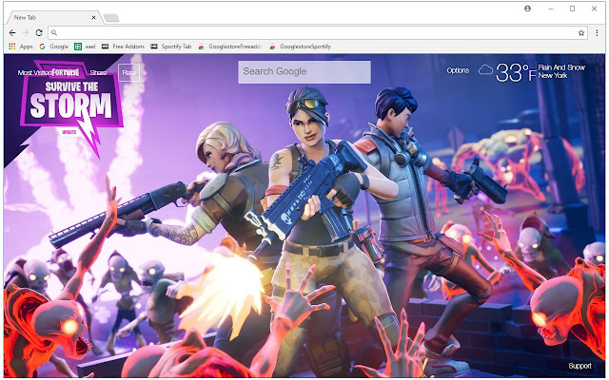Go back with the browser back arrow
Image resolution: width=609 pixels, height=380 pixels.
pyautogui.click(x=12, y=33)
